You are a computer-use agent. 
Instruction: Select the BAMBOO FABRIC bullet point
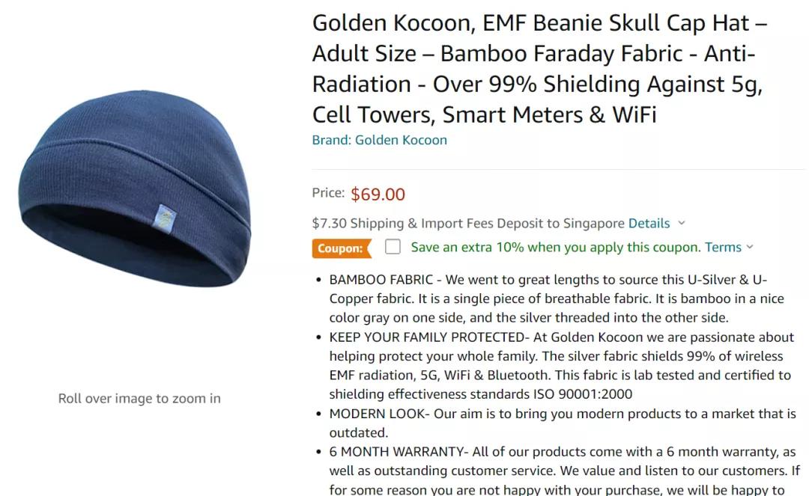(x=556, y=298)
